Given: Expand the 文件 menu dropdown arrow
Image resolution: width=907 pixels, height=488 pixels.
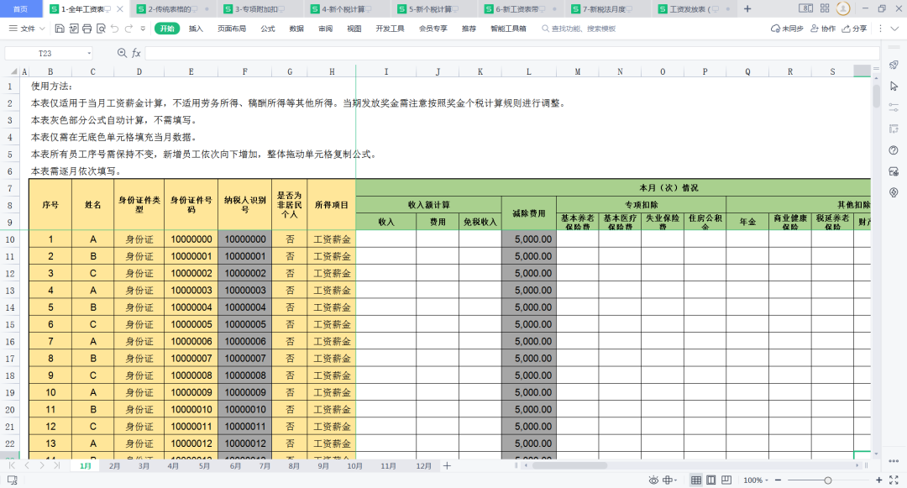Looking at the screenshot, I should point(40,29).
